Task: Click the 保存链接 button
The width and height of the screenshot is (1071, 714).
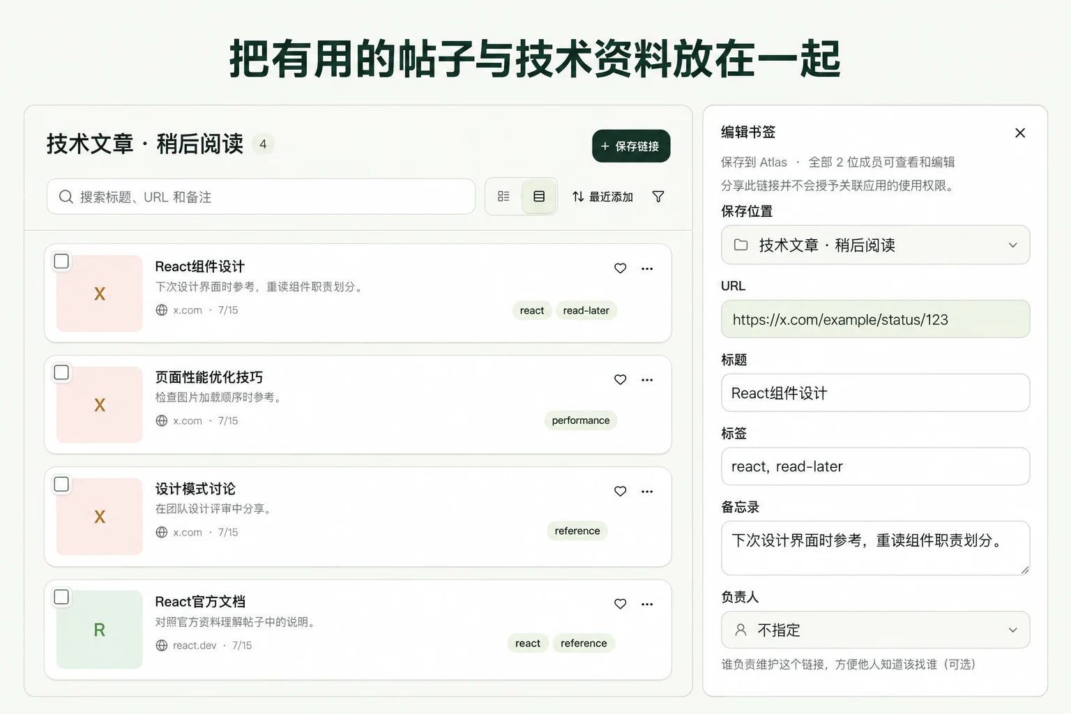Action: coord(631,146)
